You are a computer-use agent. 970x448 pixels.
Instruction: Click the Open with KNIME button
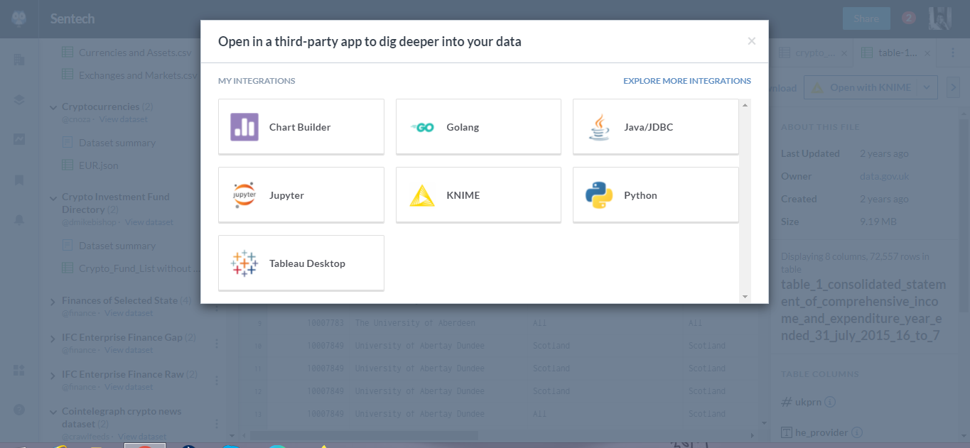(x=862, y=87)
